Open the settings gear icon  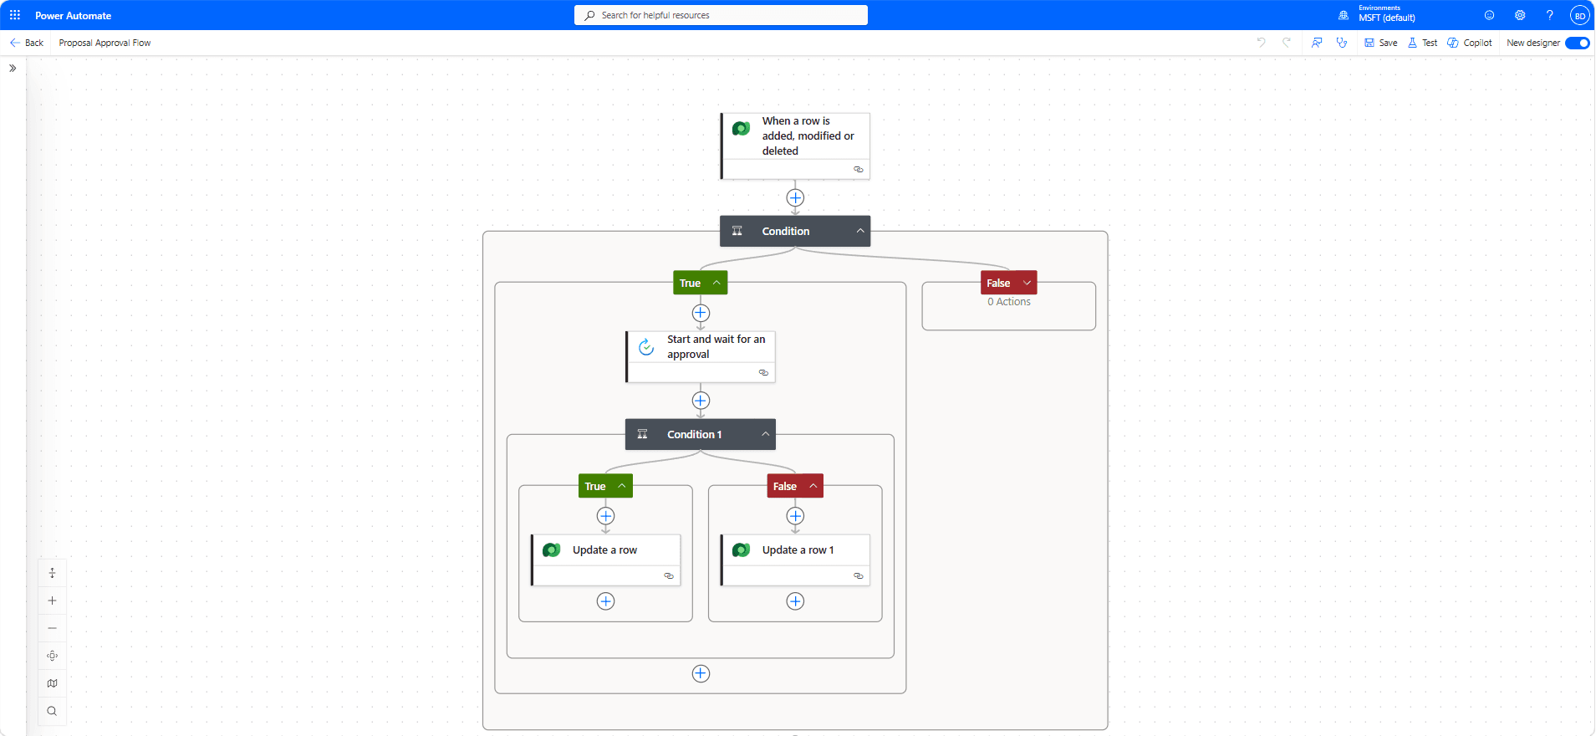[x=1520, y=15]
